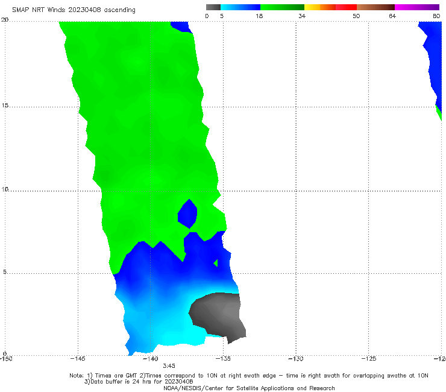Click the 'Times are GMT' note line

click(249, 376)
